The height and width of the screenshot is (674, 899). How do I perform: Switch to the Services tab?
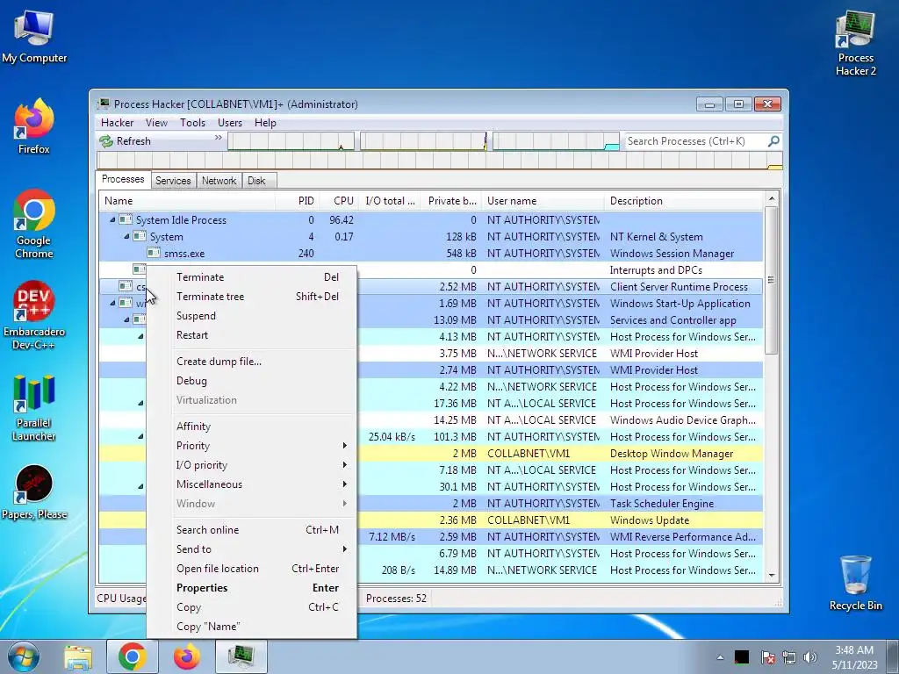pyautogui.click(x=173, y=181)
